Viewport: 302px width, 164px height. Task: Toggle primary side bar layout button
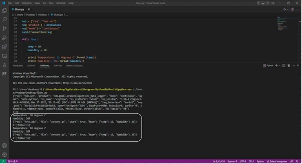click(259, 3)
